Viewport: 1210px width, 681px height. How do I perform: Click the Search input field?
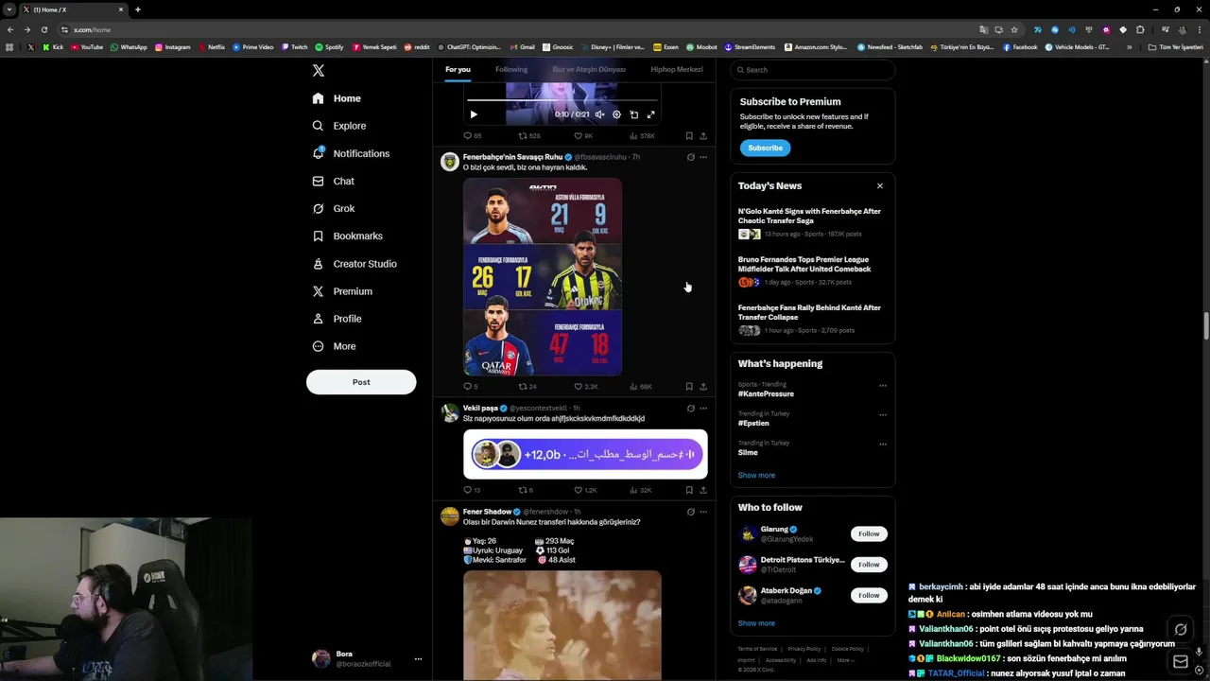pyautogui.click(x=813, y=70)
